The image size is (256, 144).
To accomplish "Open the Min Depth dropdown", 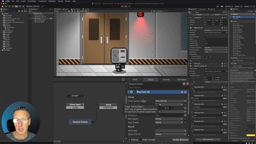I will (169, 119).
